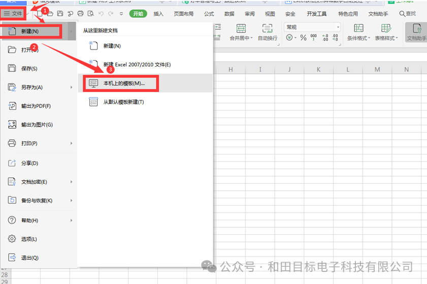Open the 开发工具 ribbon tab
This screenshot has width=427, height=284.
coord(316,14)
